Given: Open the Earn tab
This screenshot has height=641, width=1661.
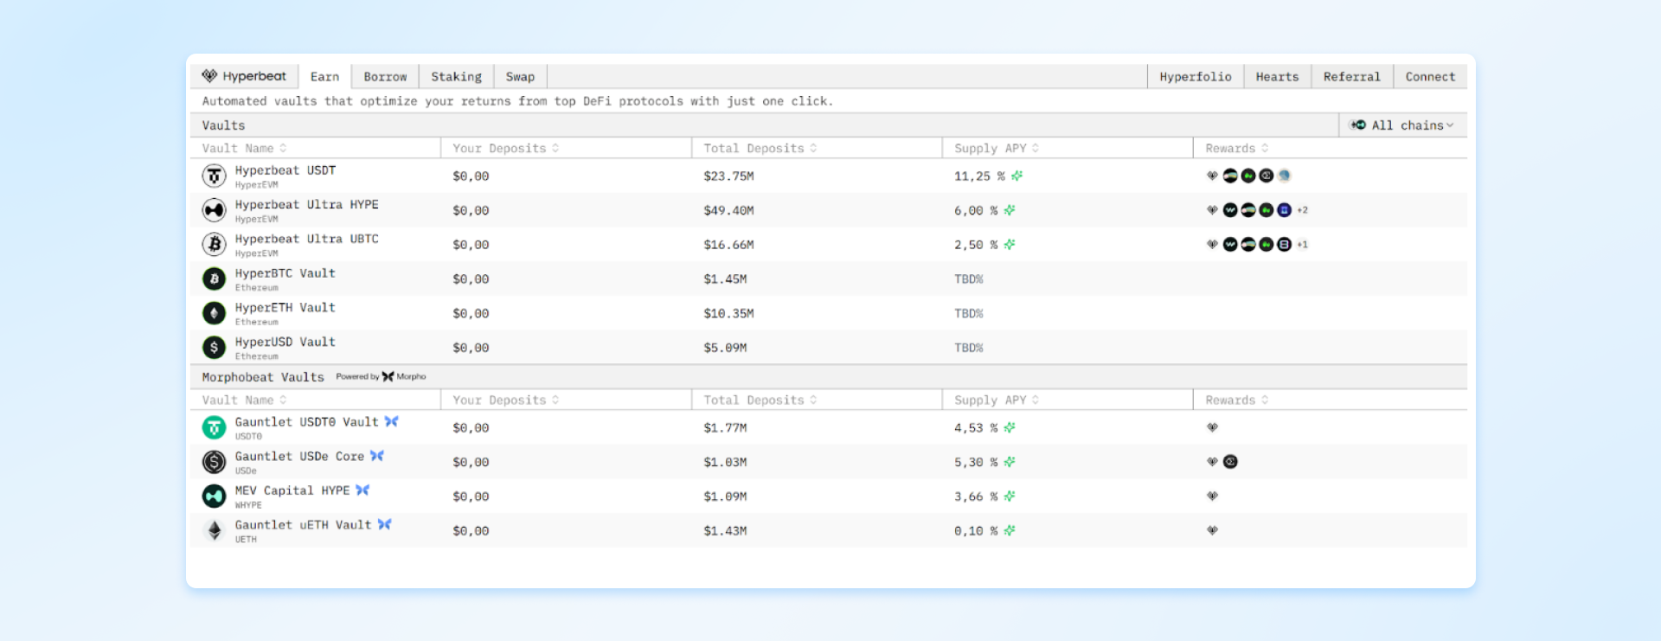Looking at the screenshot, I should coord(324,76).
